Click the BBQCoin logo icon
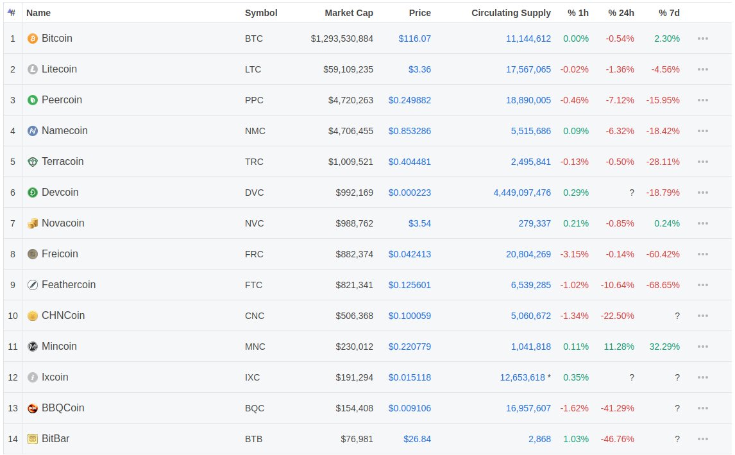 pyautogui.click(x=32, y=408)
